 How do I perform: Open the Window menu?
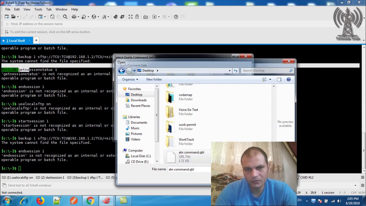point(61,9)
